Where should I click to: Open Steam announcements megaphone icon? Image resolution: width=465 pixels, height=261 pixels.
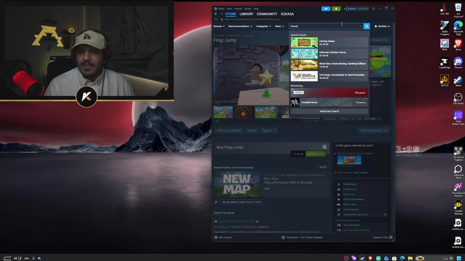(x=326, y=9)
